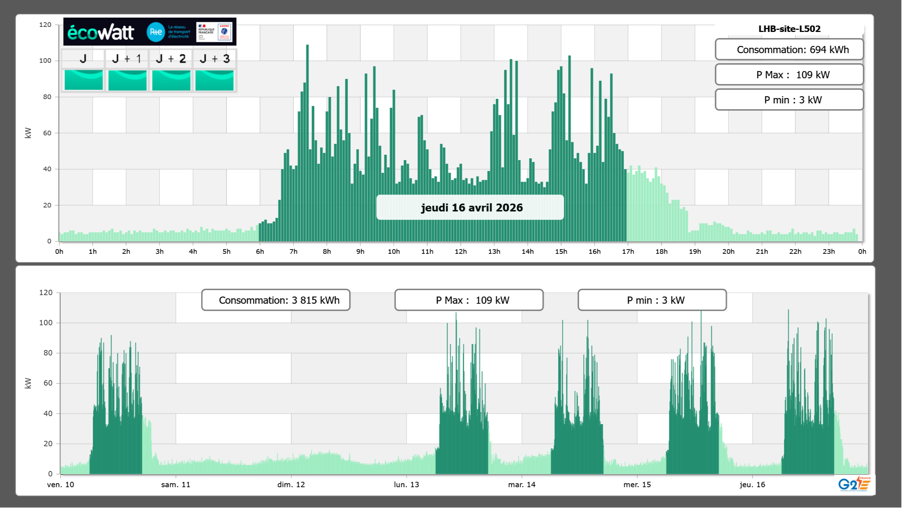Click the LHB-site-L502 site title
The height and width of the screenshot is (508, 902).
[x=789, y=29]
